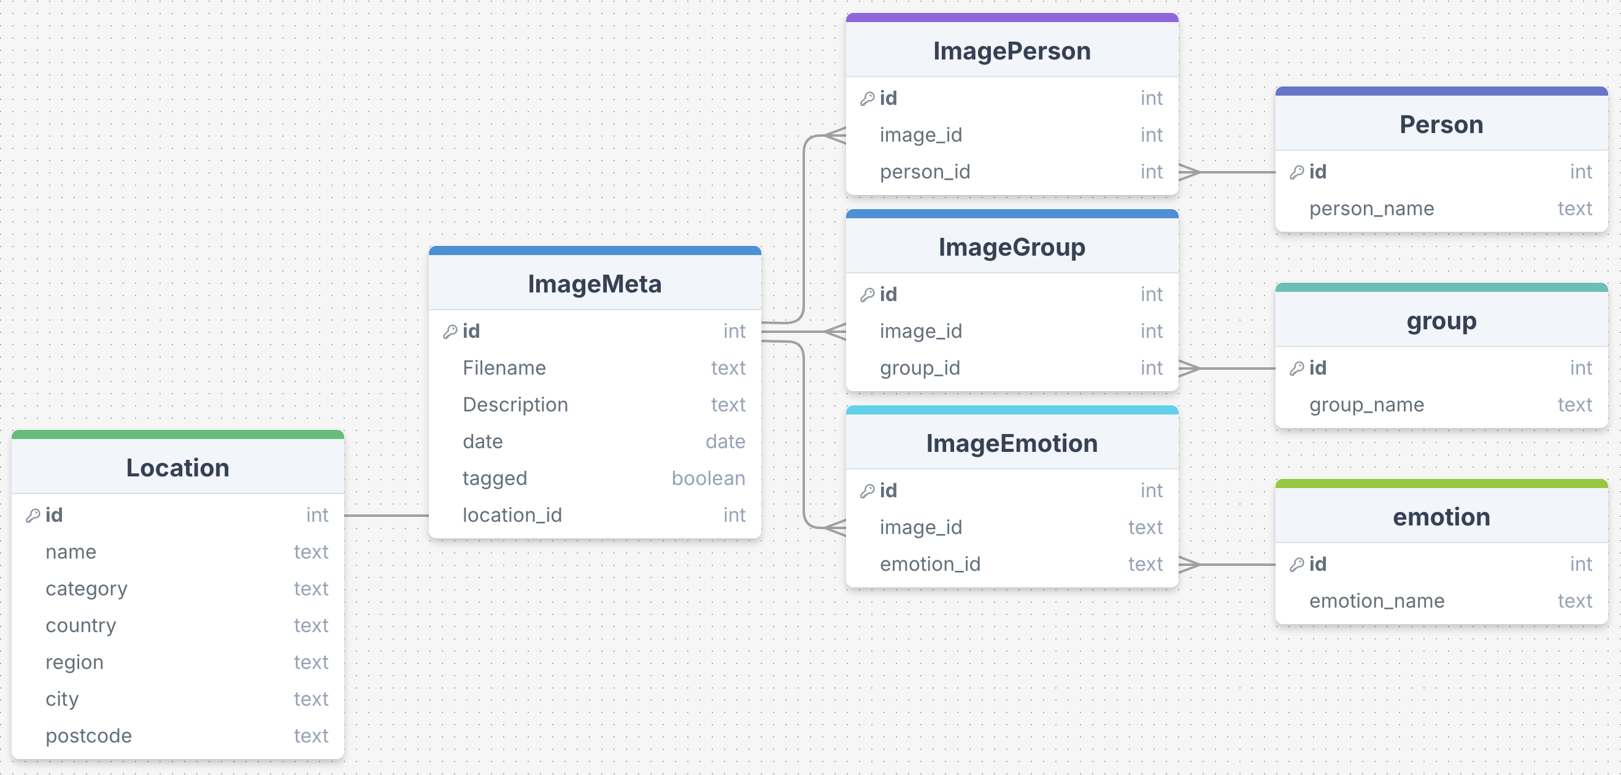Select the emotion_name field row
The image size is (1621, 775).
tap(1442, 601)
